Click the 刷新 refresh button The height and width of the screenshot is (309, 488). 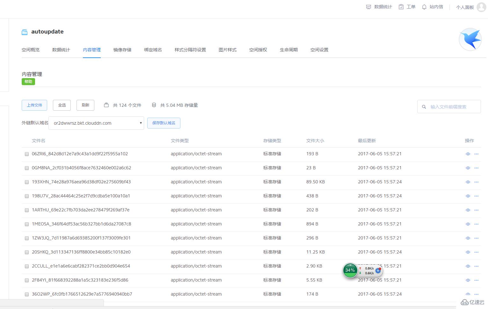tap(85, 105)
